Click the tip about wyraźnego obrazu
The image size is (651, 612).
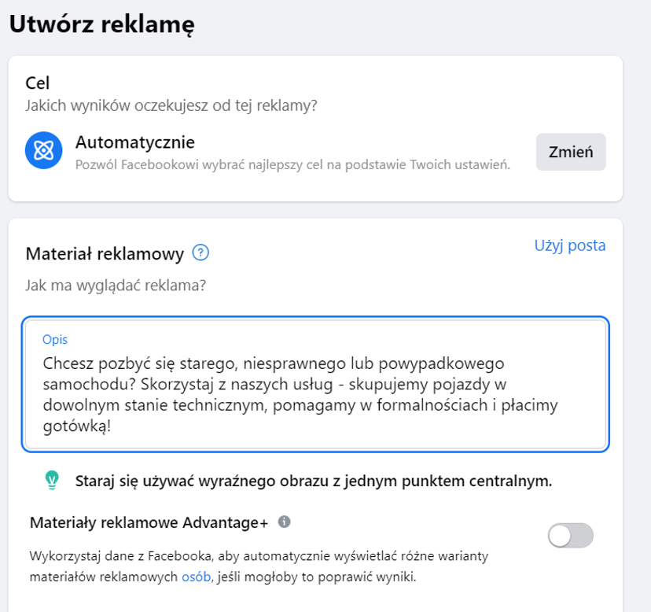314,481
